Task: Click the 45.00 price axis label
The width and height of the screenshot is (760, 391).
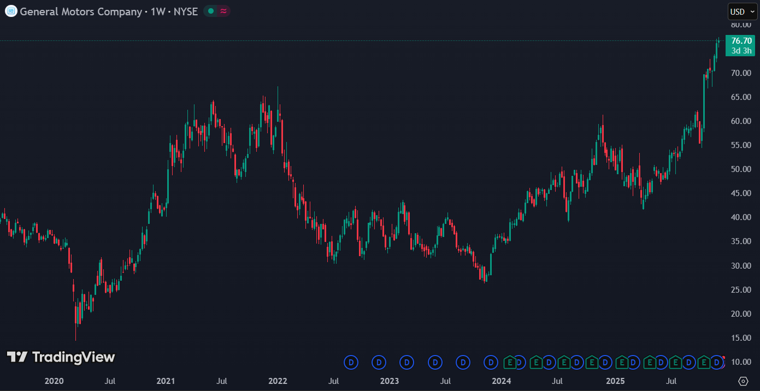Action: click(x=741, y=193)
